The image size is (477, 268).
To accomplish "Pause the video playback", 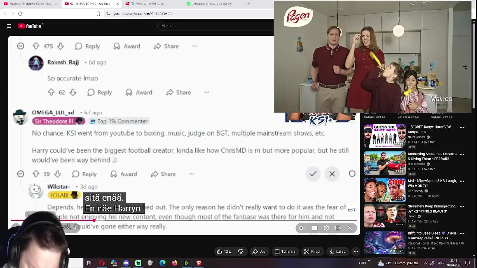I will [x=301, y=228].
